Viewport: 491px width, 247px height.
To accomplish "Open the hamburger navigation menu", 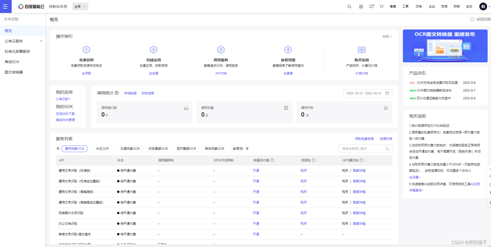I will click(5, 6).
